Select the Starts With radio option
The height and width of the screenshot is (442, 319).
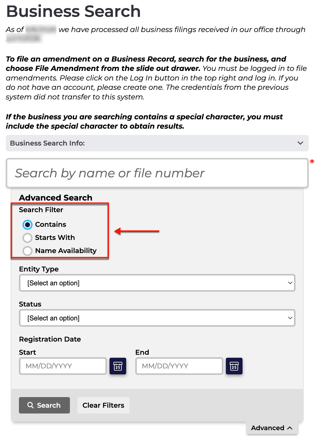click(28, 238)
